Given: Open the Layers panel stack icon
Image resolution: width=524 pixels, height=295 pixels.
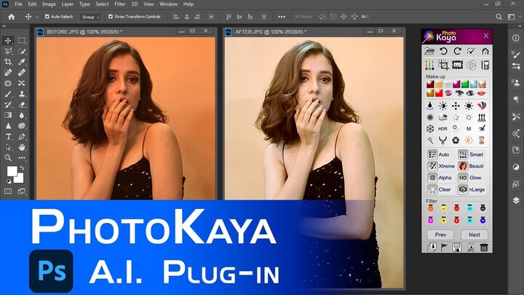Looking at the screenshot, I should (516, 200).
